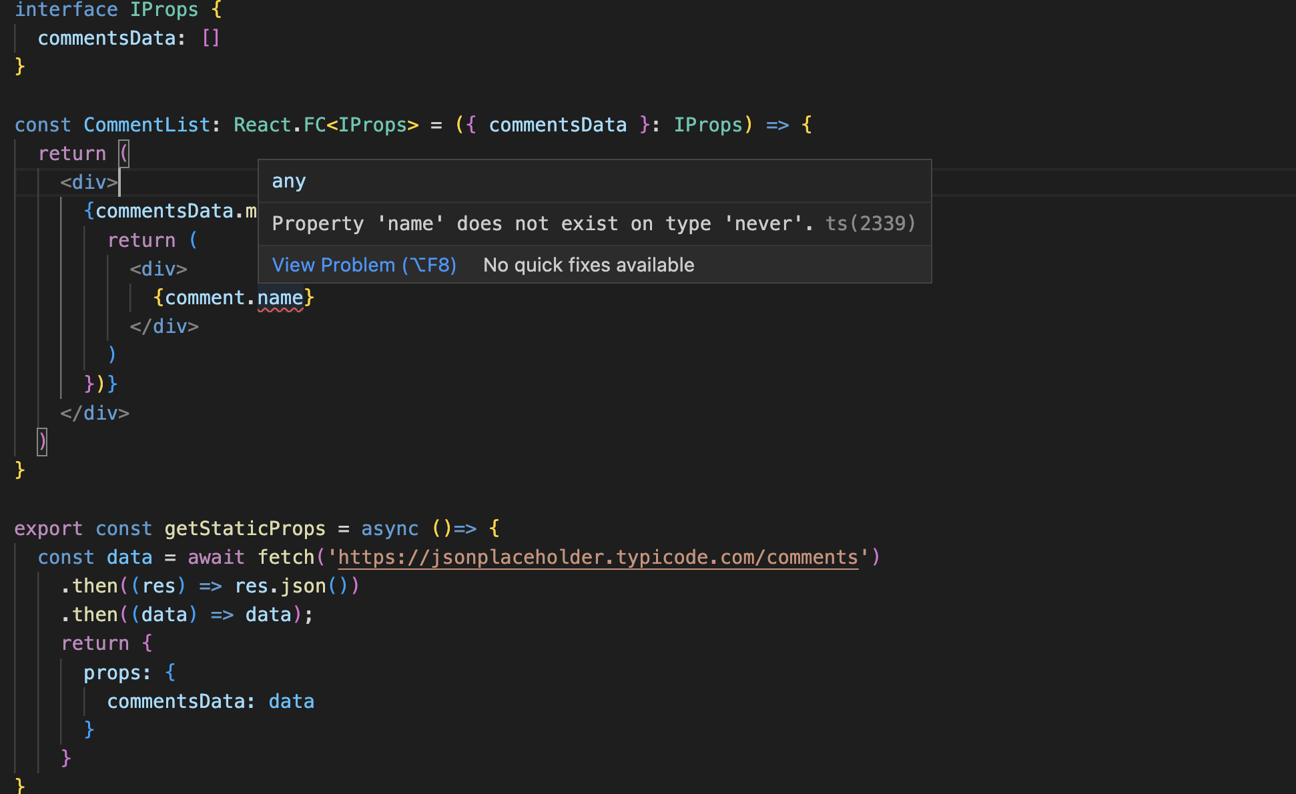
Task: Select 'CommentList' component name
Action: 147,125
